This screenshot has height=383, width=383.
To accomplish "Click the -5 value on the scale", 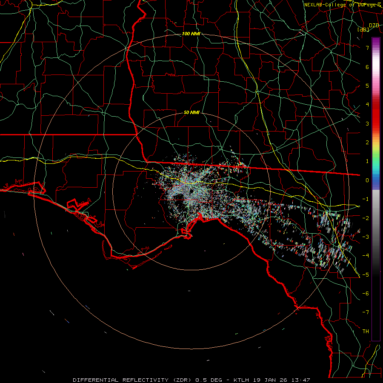I will tap(366, 274).
